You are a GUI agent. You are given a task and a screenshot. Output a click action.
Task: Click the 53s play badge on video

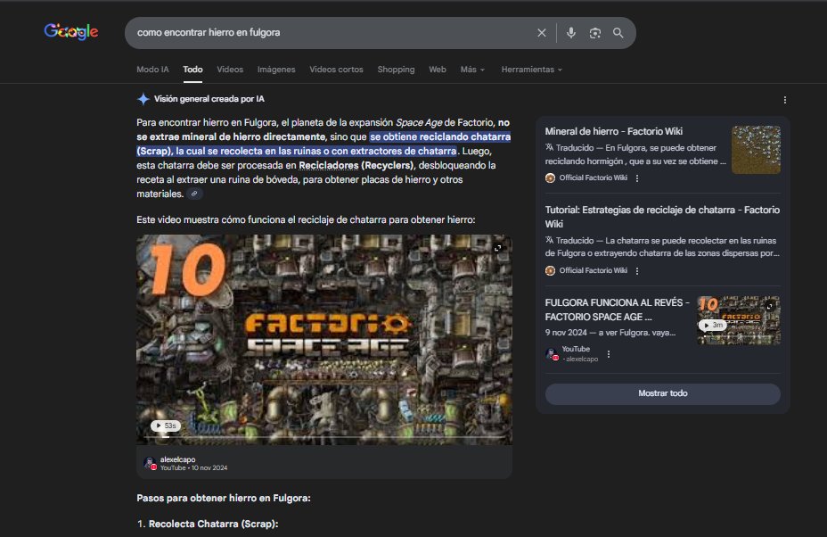[166, 425]
